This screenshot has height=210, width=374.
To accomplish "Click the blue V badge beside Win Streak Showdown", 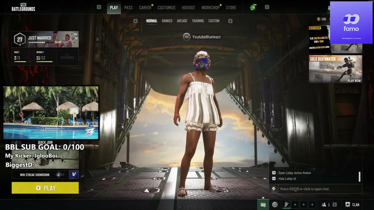I will [x=74, y=174].
